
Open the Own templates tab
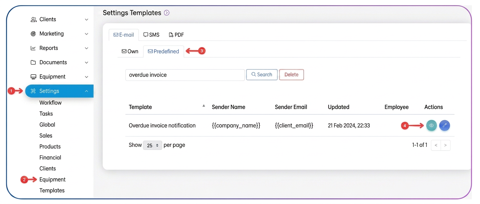(x=130, y=51)
